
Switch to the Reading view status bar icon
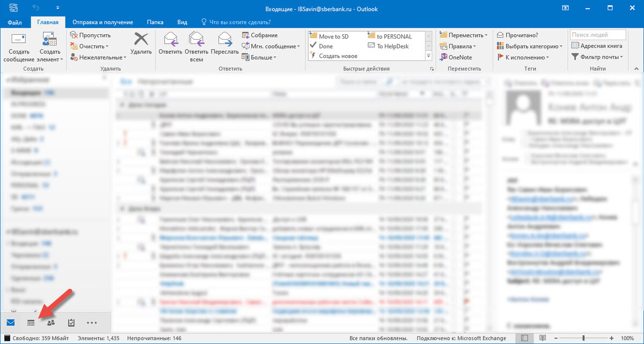[543, 338]
